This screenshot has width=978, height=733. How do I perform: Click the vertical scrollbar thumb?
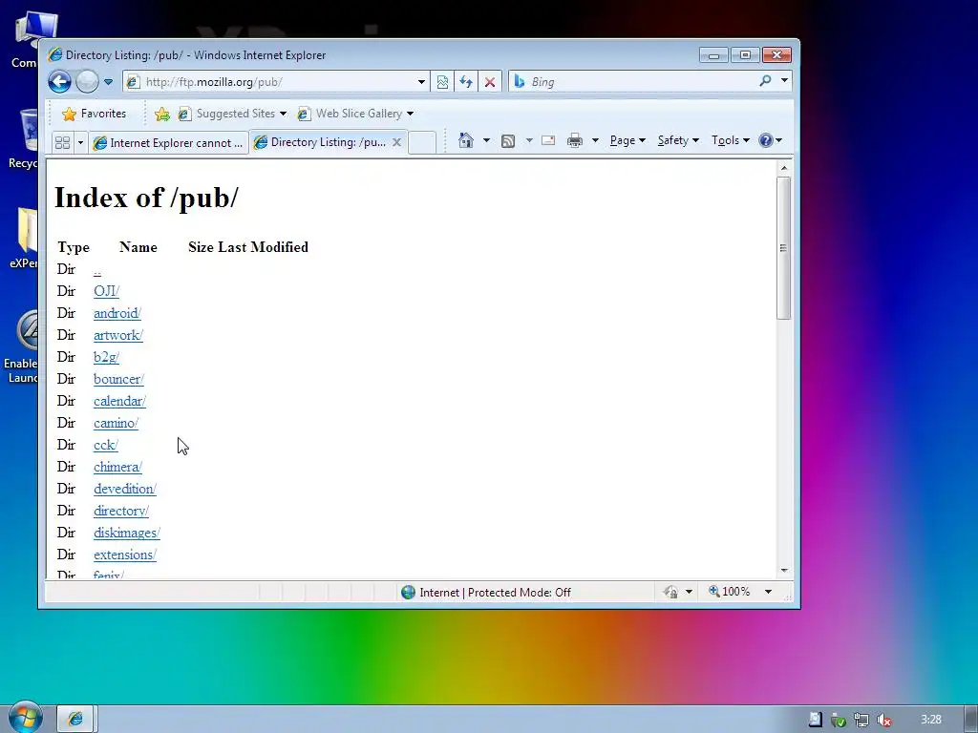[783, 248]
